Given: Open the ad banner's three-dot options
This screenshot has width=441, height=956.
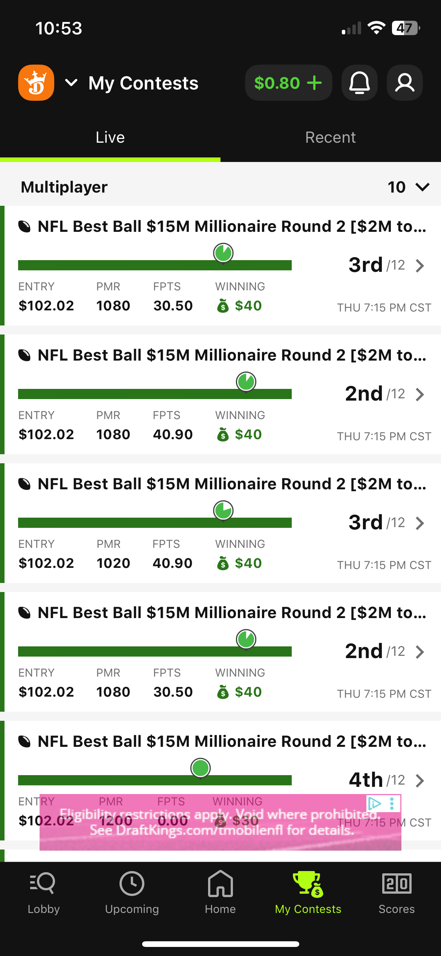Looking at the screenshot, I should 392,803.
